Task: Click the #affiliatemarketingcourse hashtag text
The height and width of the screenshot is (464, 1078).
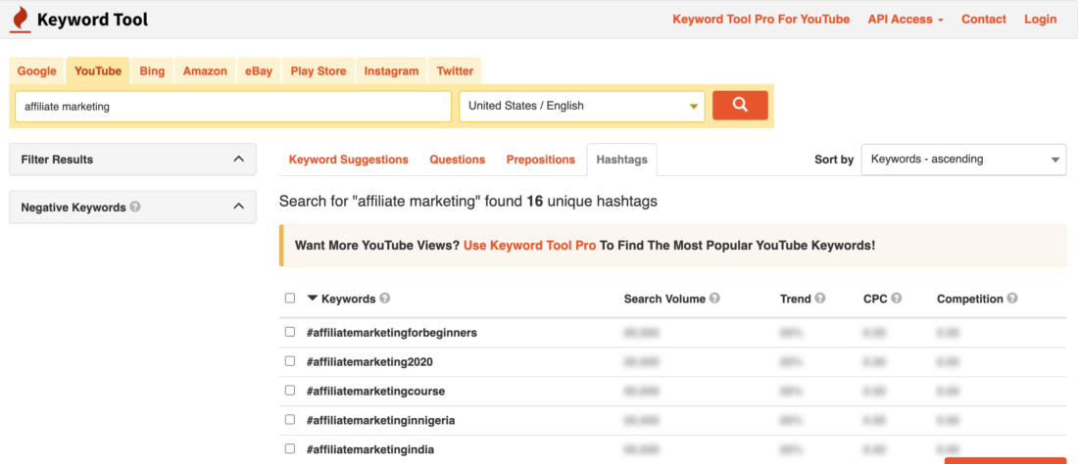Action: coord(376,392)
